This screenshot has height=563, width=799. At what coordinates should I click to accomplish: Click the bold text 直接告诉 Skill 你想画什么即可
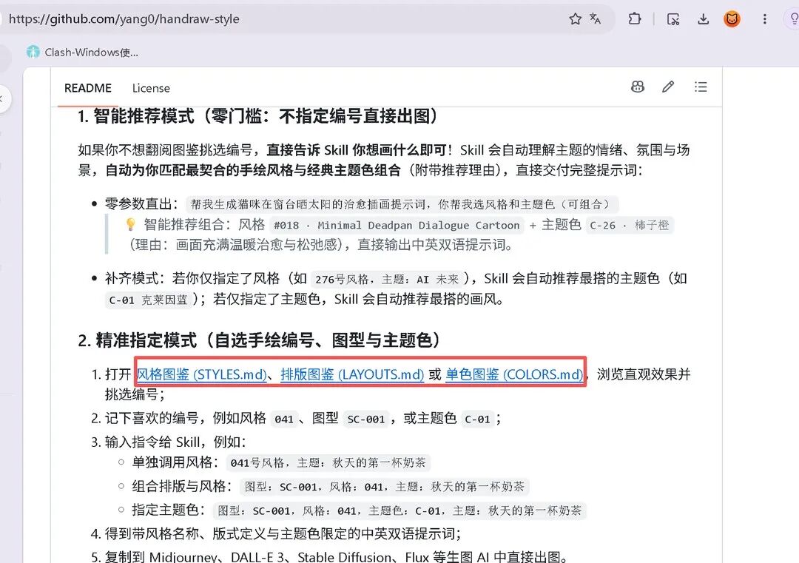point(357,149)
